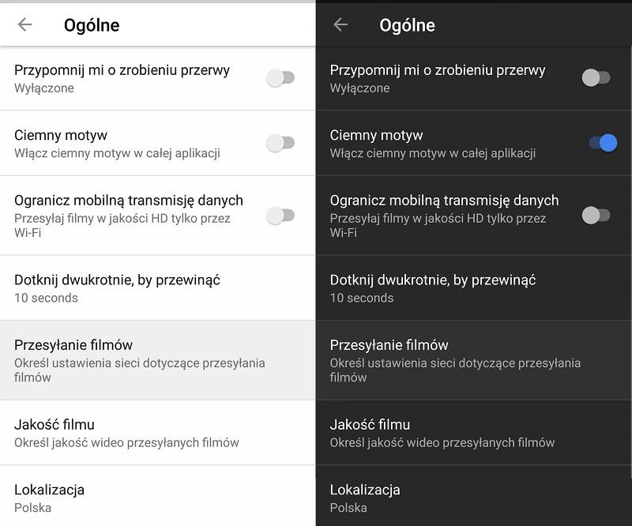Screen dimensions: 632x526
Task: Click Ciemny motyw label in dark panel
Action: coord(376,135)
